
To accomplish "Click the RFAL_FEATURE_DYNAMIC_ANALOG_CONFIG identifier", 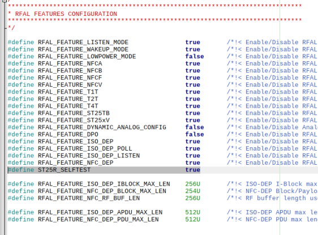I will 102,127.
